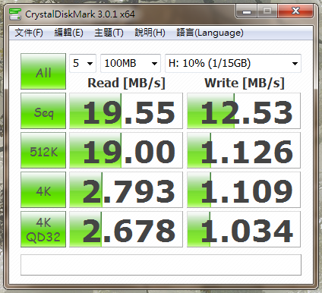Minimize the CrystalDiskMark window
This screenshot has width=322, height=293.
click(x=247, y=11)
